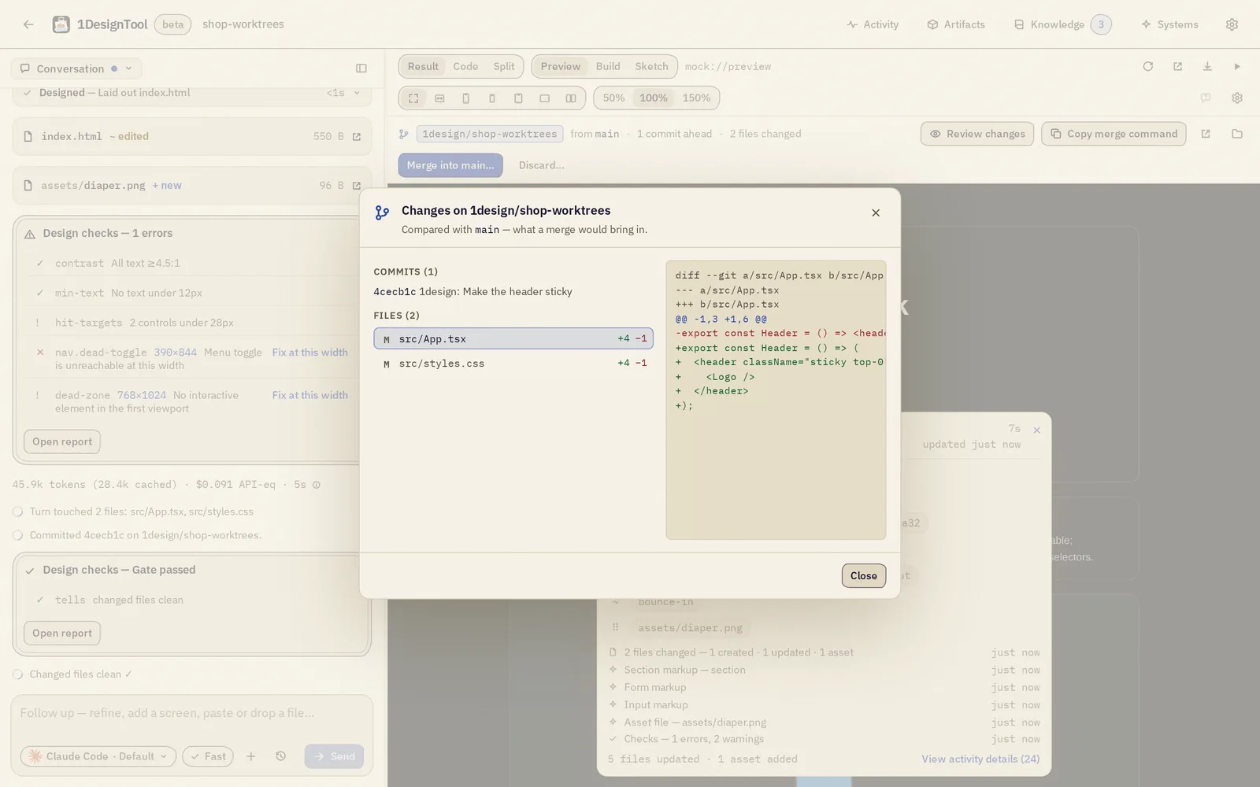Close the Changes dialog with the X
The height and width of the screenshot is (787, 1260).
tap(876, 213)
